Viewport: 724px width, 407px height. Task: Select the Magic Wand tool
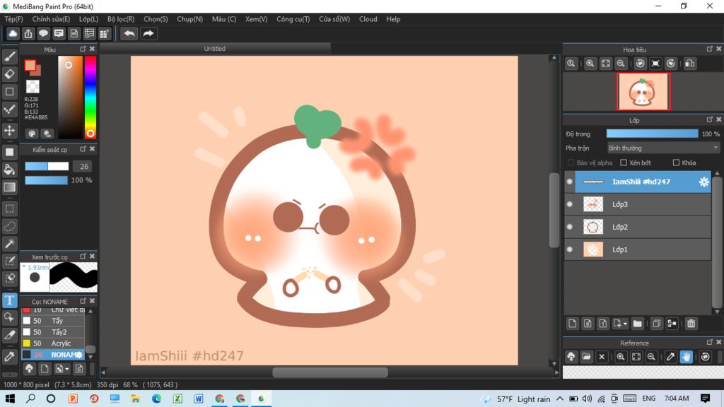tap(9, 244)
